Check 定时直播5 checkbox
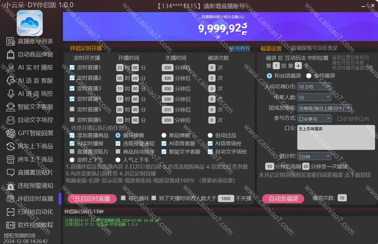The image size is (378, 244). 72,109
